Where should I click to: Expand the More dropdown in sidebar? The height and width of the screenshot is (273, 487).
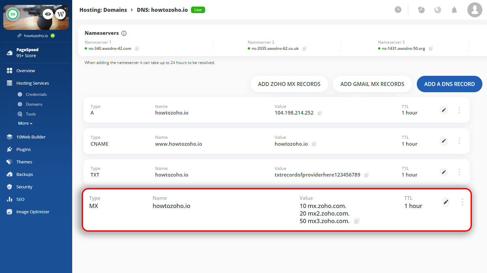[x=25, y=123]
